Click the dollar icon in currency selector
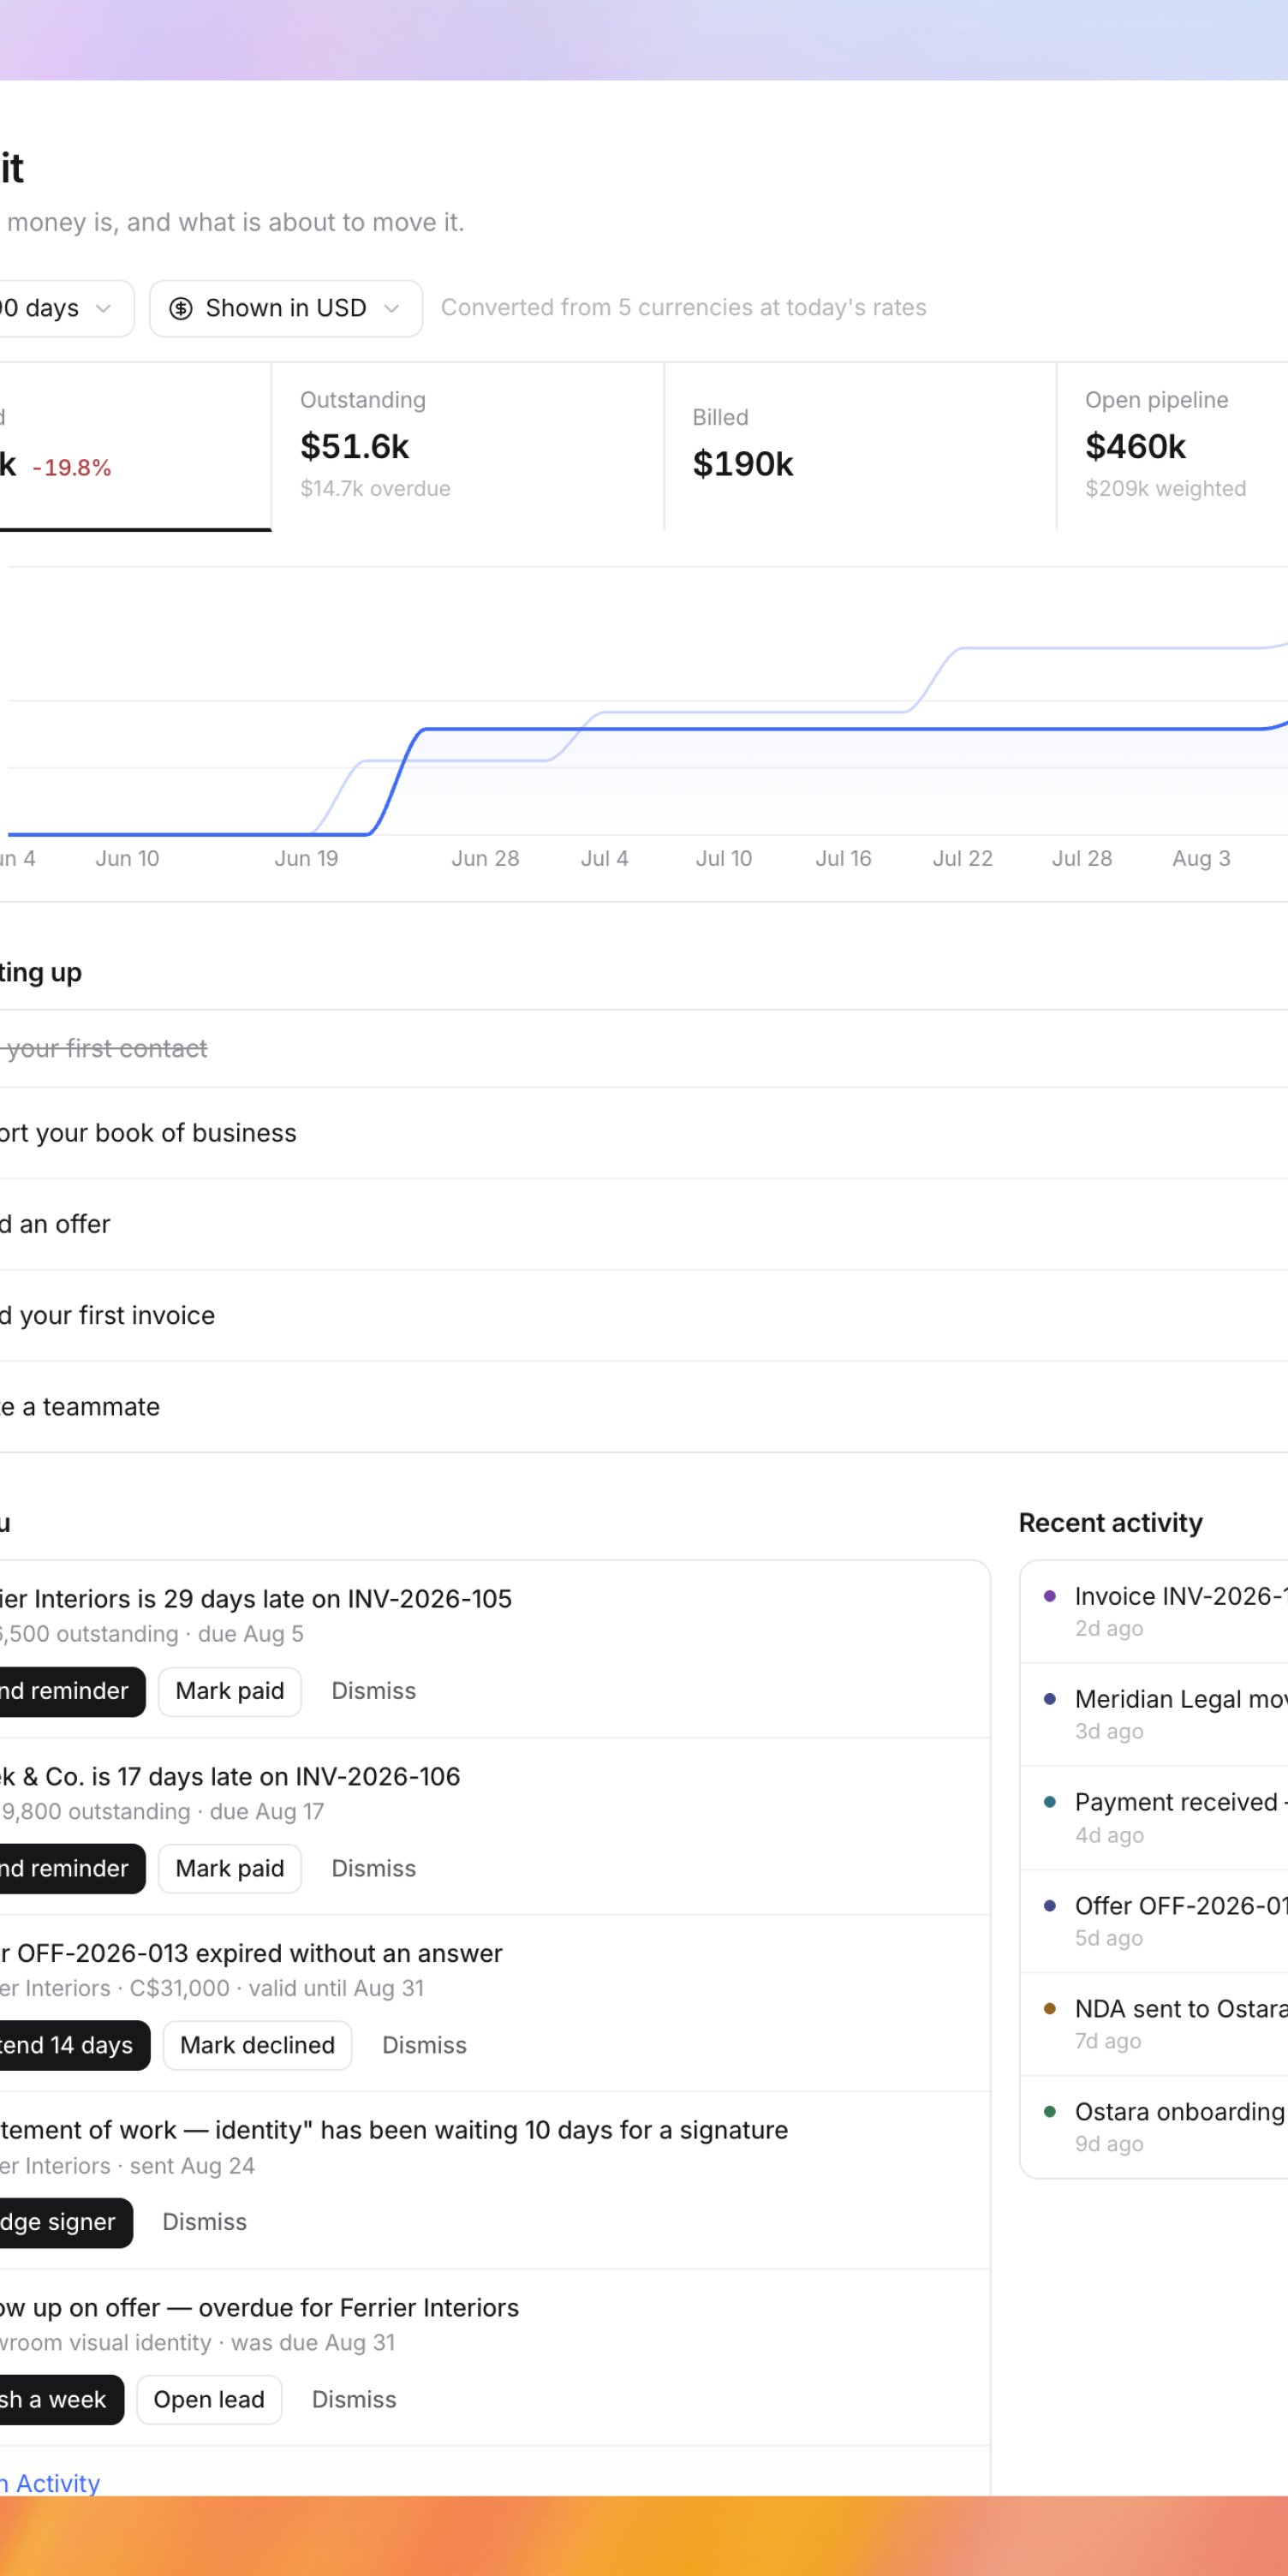This screenshot has width=1288, height=2576. [181, 308]
